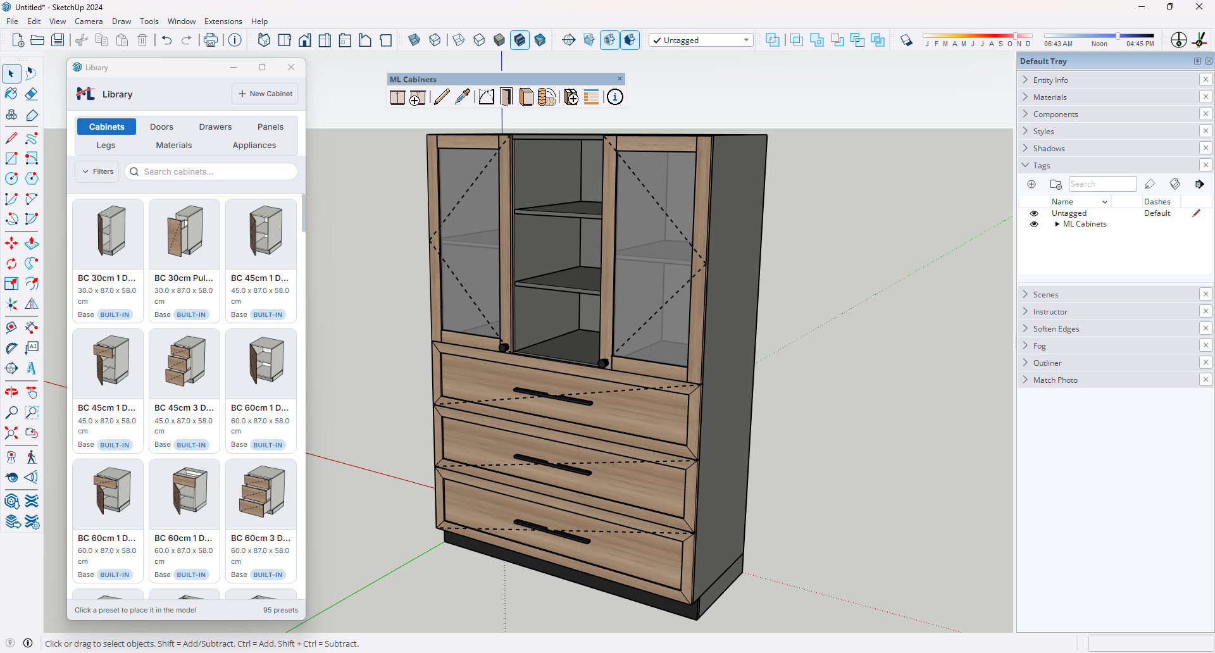Open the Draw menu
Screen dimensions: 1215x653
click(x=121, y=21)
